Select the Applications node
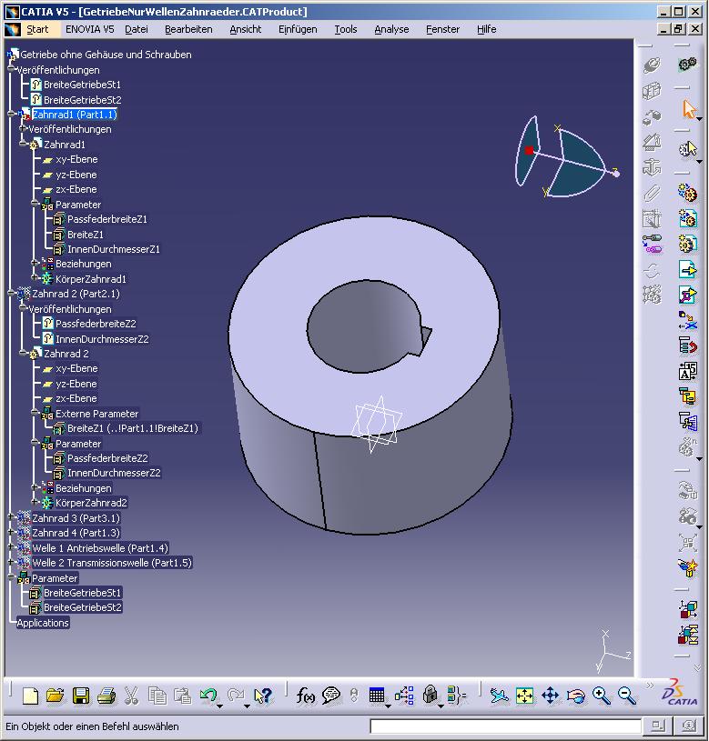The height and width of the screenshot is (741, 709). [x=43, y=623]
